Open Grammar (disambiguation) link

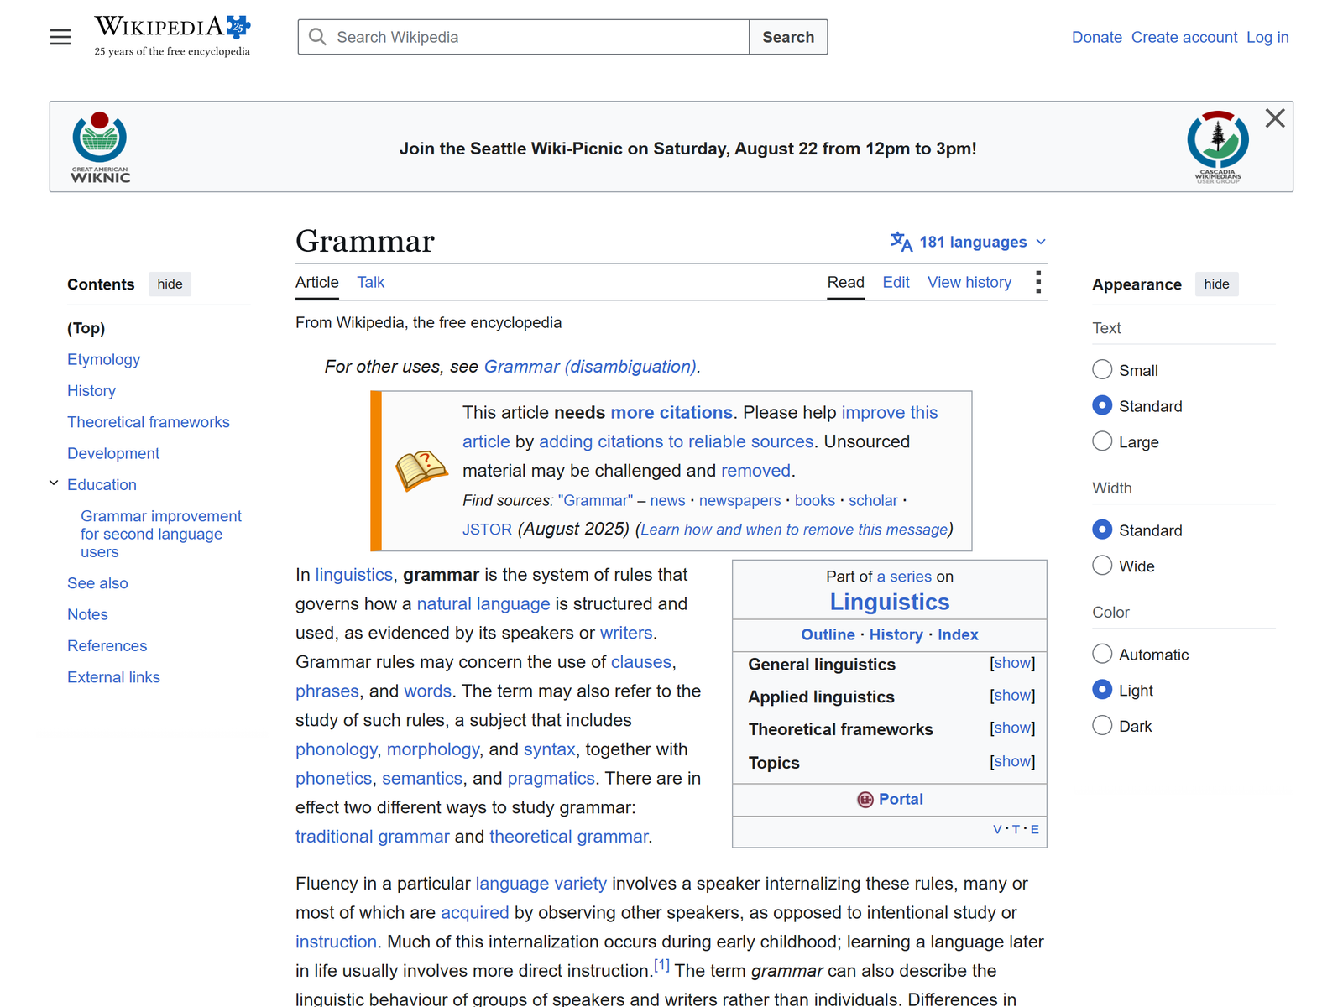590,367
